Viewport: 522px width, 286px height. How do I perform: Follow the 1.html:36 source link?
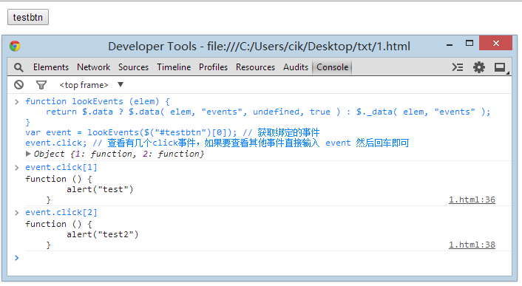pos(472,200)
